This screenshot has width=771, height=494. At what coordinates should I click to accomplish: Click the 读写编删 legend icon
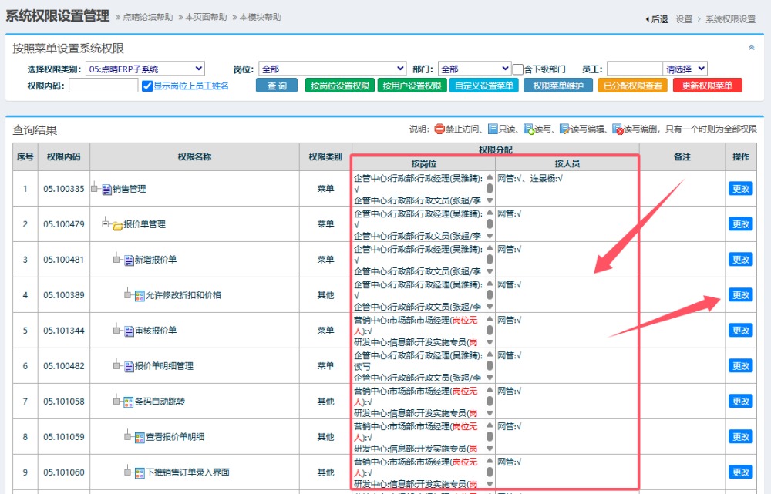pos(618,129)
